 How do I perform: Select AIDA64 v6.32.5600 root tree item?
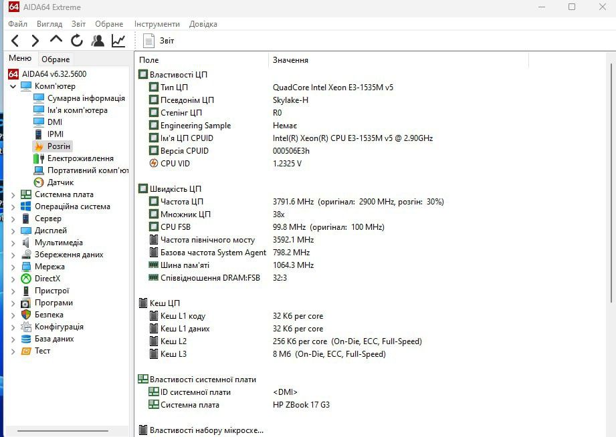click(47, 74)
